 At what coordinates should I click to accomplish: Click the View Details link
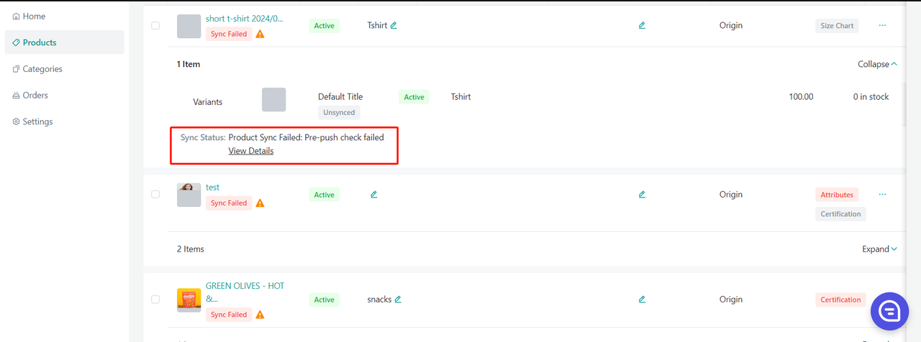click(250, 151)
